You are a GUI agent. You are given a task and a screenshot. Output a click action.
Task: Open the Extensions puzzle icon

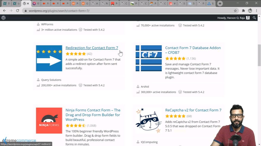[243, 11]
